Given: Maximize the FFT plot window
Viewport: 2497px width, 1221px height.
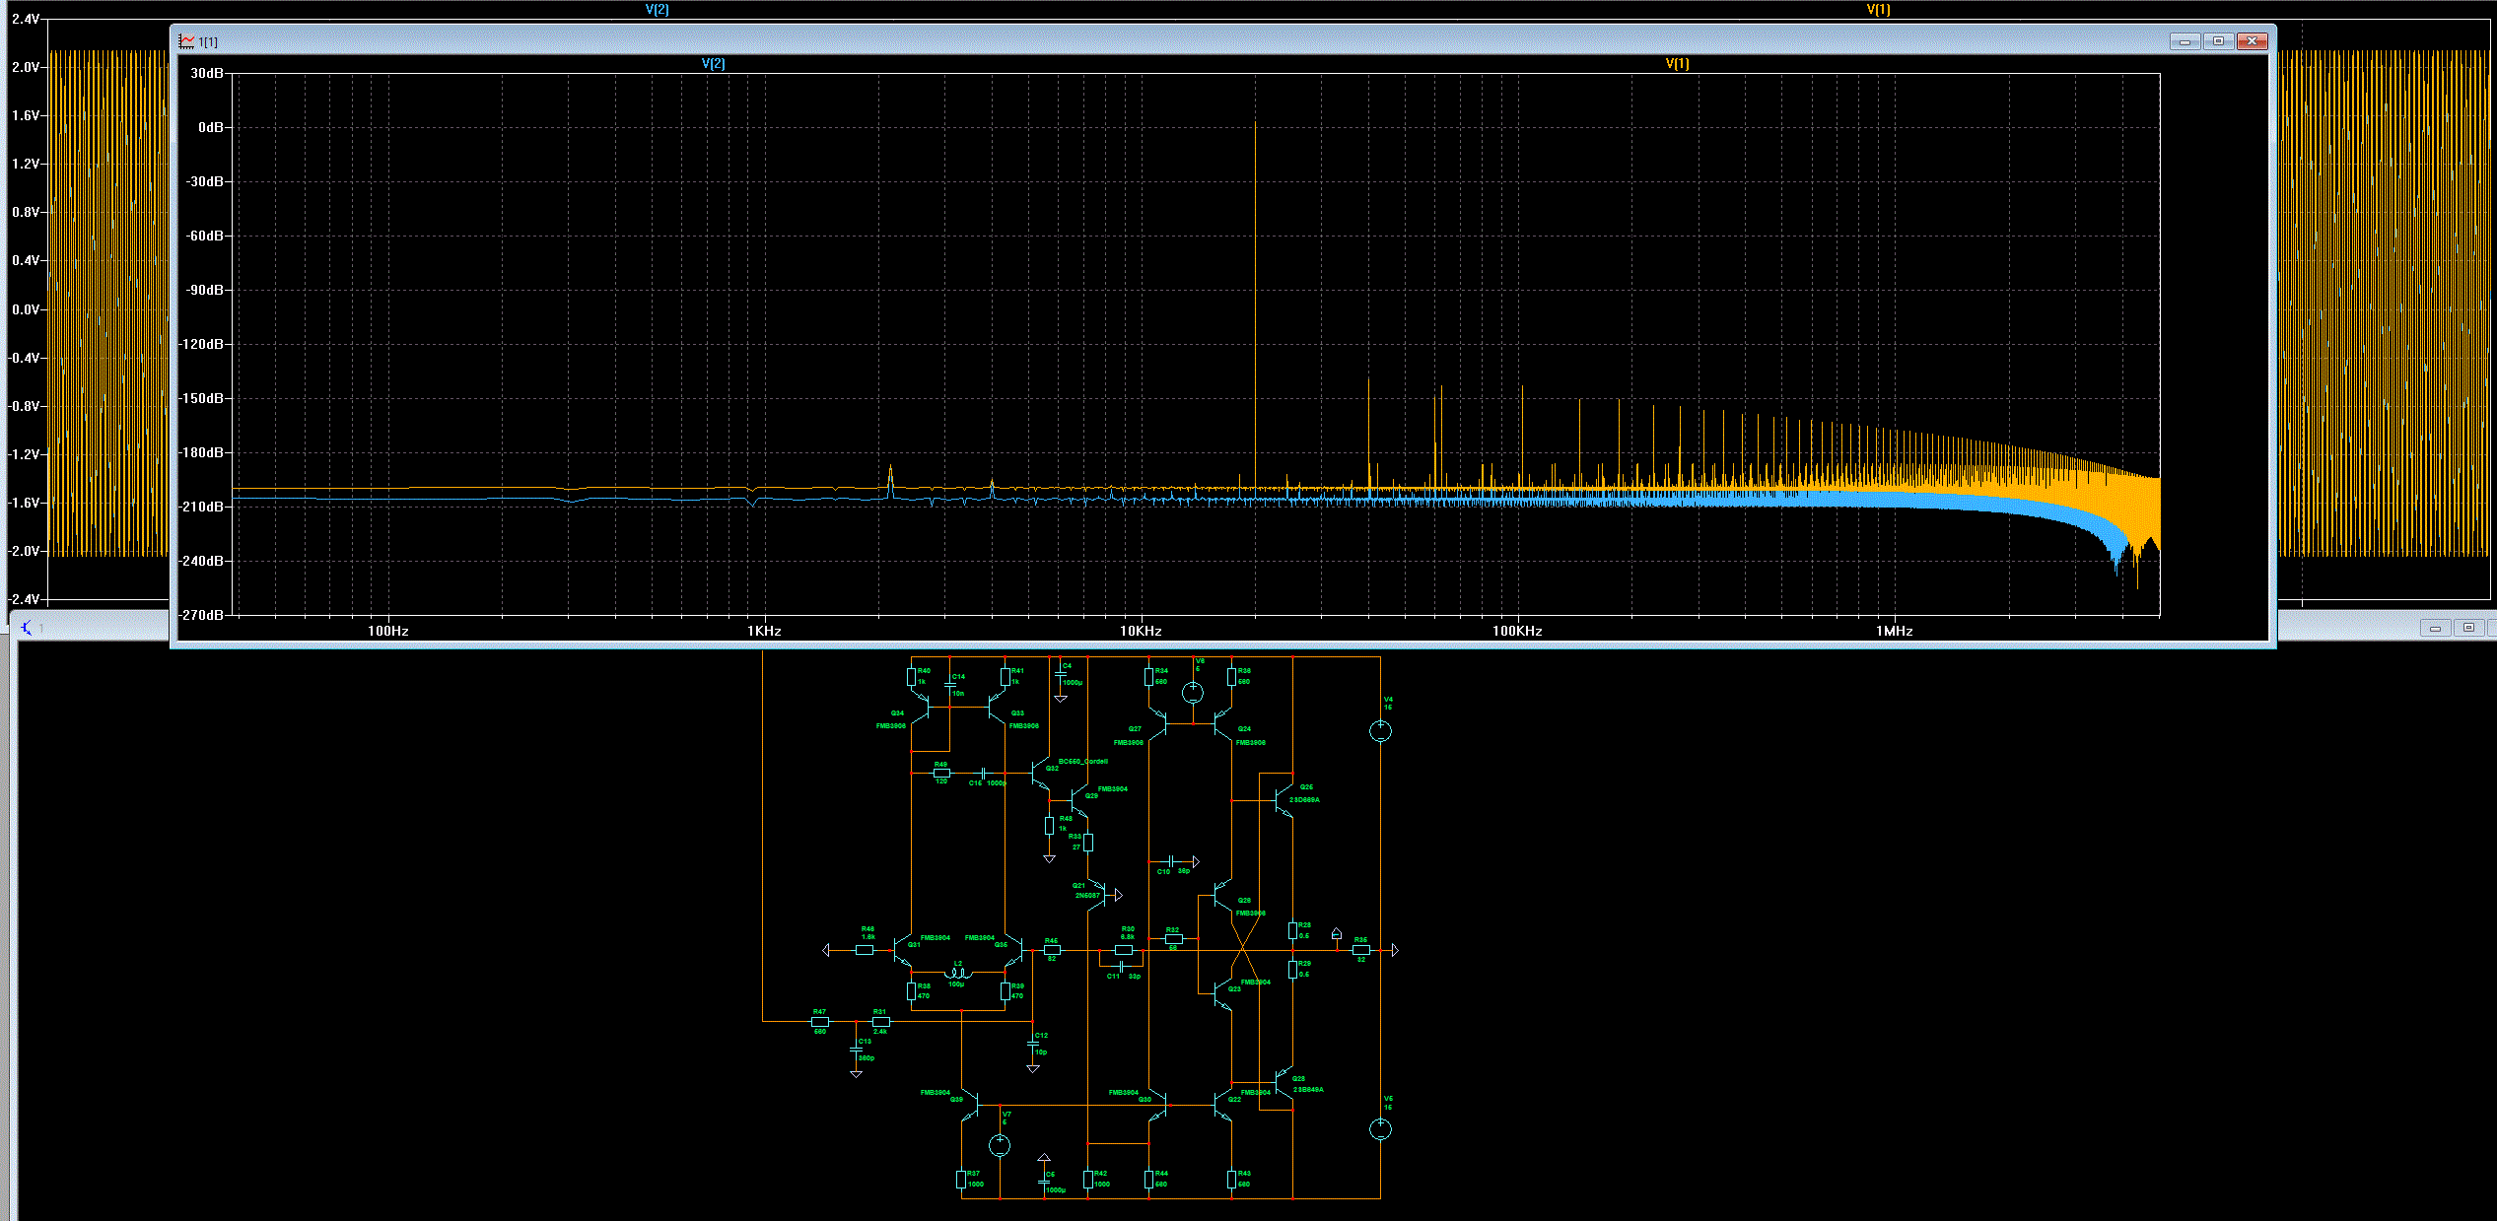Looking at the screenshot, I should click(x=2218, y=41).
